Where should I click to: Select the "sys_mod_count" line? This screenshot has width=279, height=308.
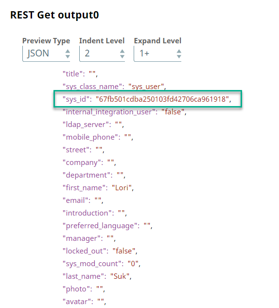[102, 264]
